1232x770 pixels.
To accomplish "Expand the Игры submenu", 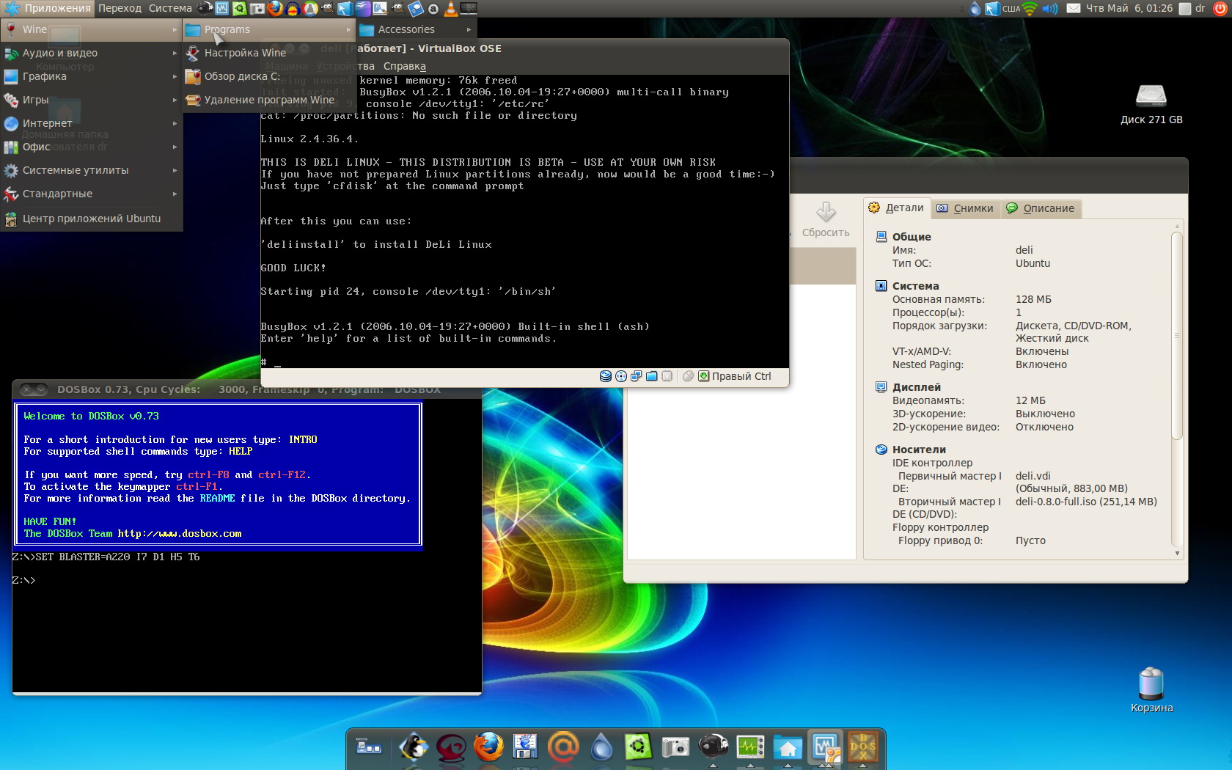I will pos(92,100).
